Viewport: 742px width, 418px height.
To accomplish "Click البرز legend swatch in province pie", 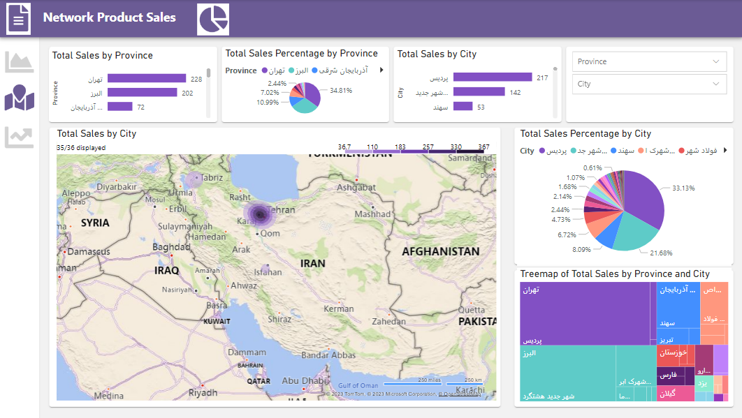I will point(291,70).
